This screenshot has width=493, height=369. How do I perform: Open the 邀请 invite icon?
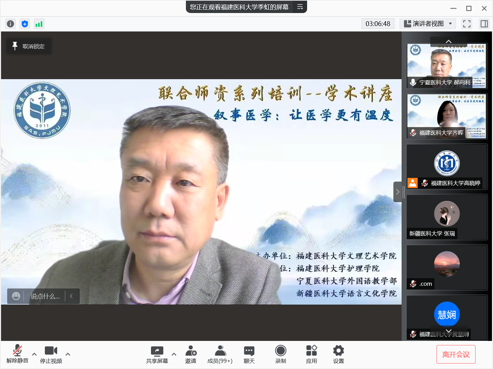(x=191, y=354)
